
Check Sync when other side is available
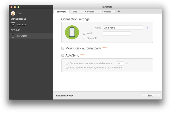point(67,63)
